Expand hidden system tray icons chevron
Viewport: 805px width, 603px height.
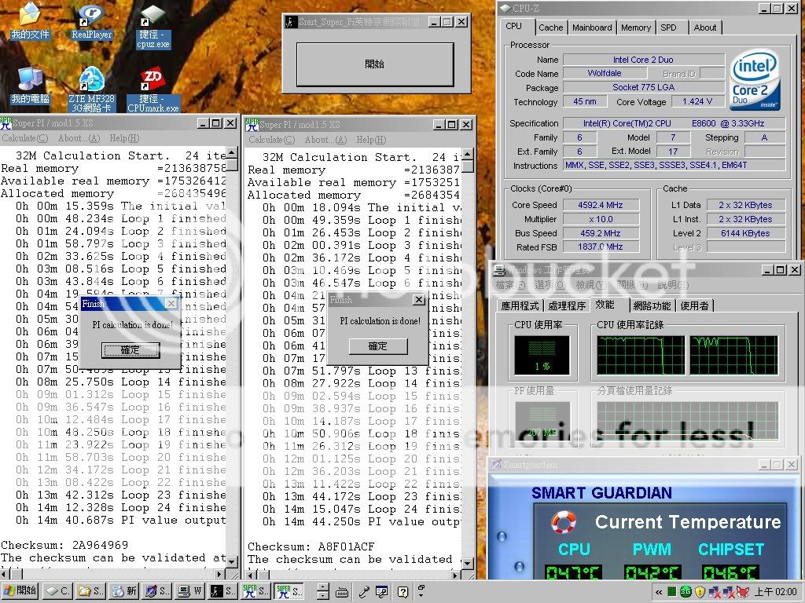tap(657, 591)
